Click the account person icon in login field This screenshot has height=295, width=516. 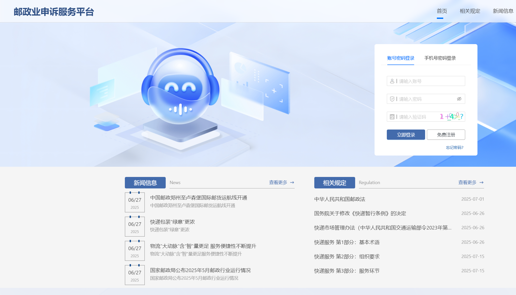coord(392,81)
